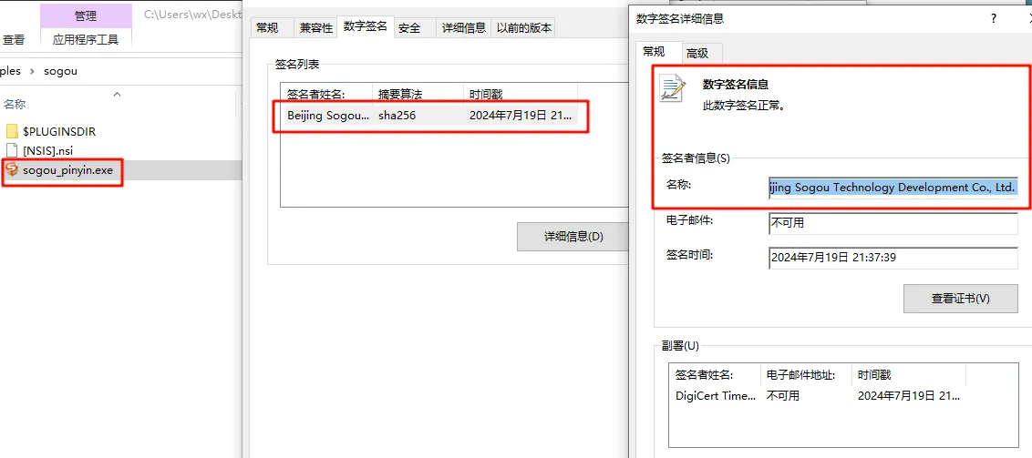
Task: Select the [NSIS].nsi file icon
Action: [x=12, y=150]
